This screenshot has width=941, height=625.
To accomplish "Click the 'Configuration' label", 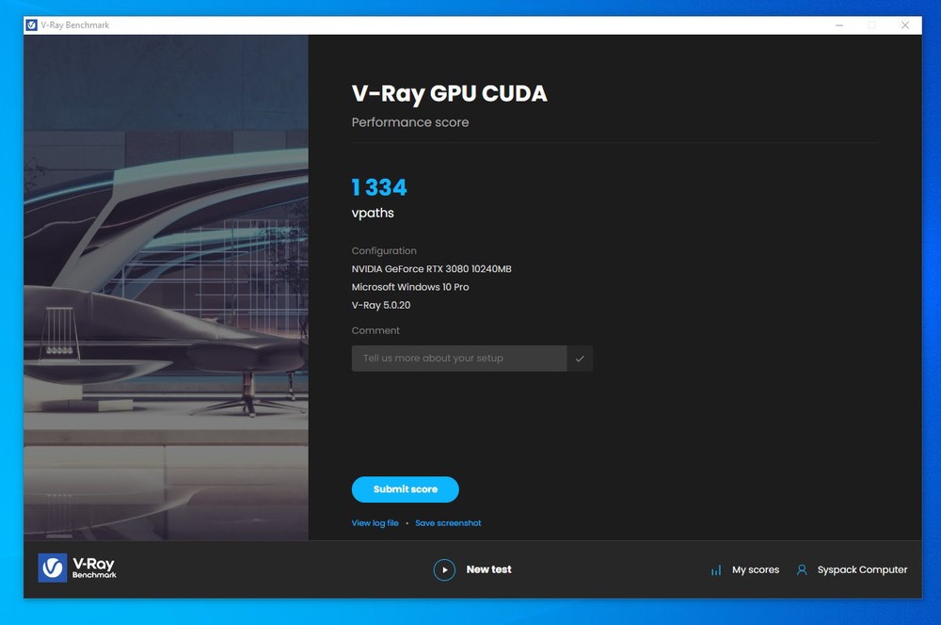I will [384, 251].
